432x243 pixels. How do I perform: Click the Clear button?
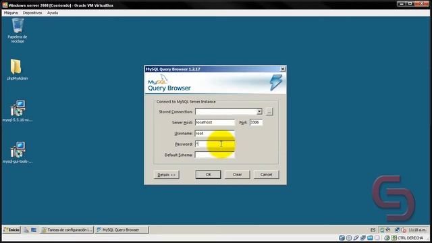[237, 174]
